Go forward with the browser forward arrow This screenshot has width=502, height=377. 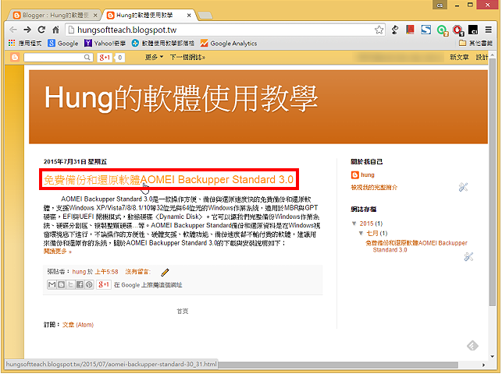(27, 30)
